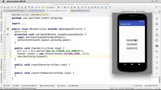Open the Event Log

coord(137,85)
